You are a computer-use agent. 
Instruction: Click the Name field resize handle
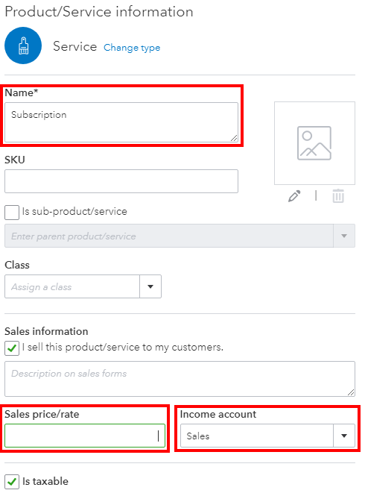point(234,138)
